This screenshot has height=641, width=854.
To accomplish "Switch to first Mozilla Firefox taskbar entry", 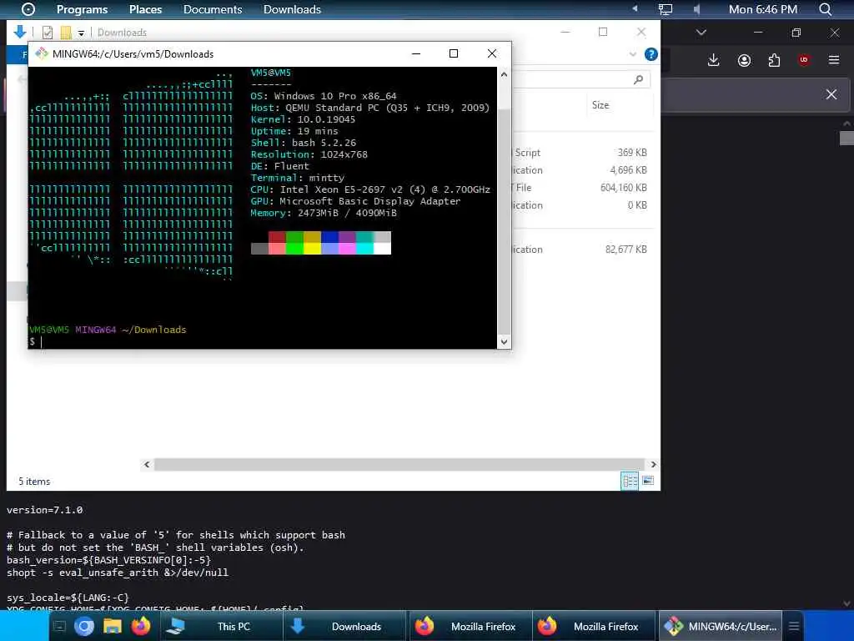I will (x=470, y=626).
